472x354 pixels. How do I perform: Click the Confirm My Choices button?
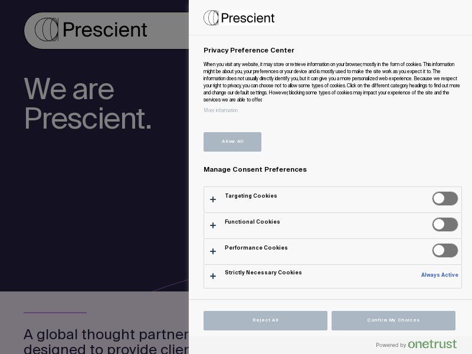[x=394, y=320]
